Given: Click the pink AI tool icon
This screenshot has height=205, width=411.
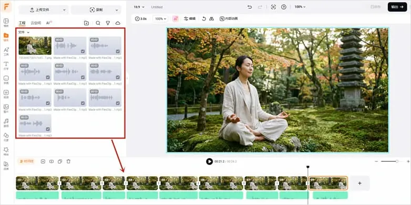Looking at the screenshot, I should (176, 18).
